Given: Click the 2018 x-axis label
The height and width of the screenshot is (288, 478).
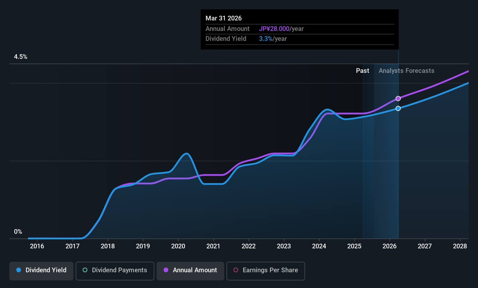Looking at the screenshot, I should coord(108,246).
